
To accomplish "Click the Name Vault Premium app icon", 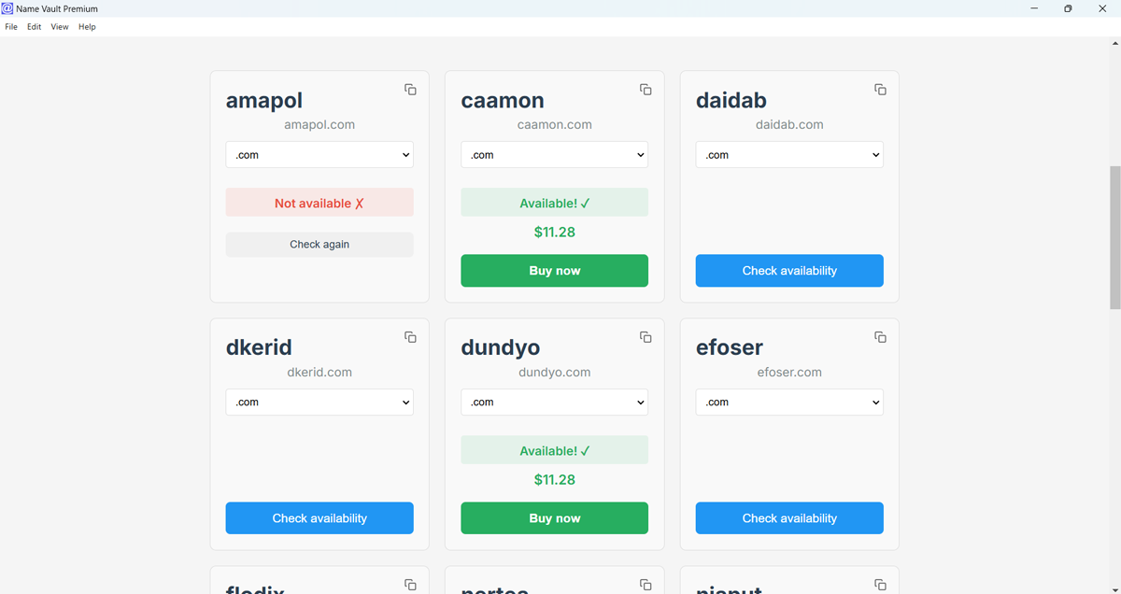I will (7, 8).
